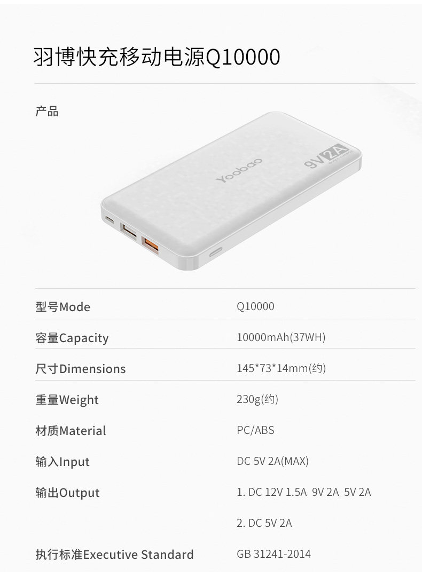Click the second output line DC 5V 2A
The height and width of the screenshot is (585, 422).
(x=264, y=523)
